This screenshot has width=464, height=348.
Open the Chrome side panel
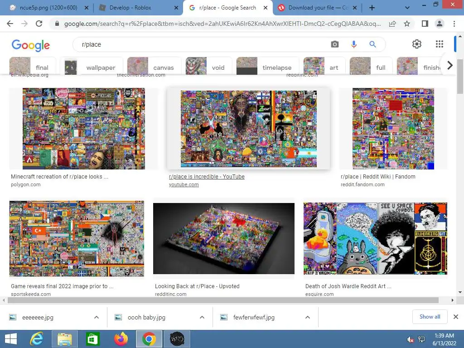(x=425, y=24)
